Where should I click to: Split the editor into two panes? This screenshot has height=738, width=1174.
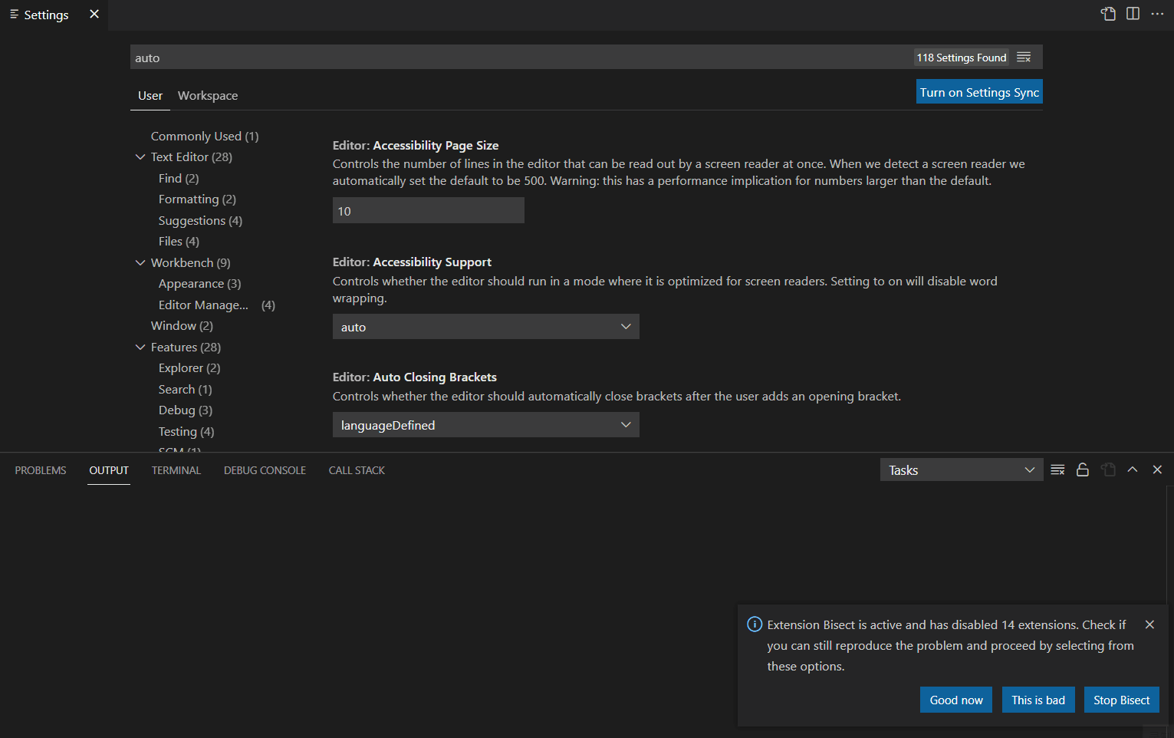point(1133,14)
